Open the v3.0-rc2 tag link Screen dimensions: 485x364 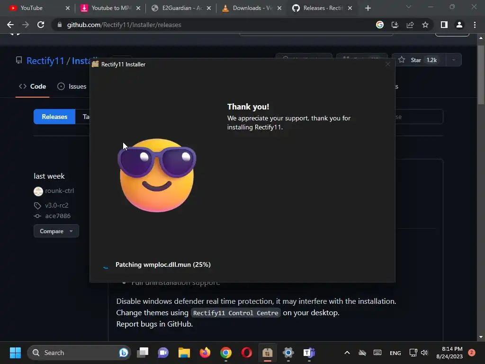point(57,205)
